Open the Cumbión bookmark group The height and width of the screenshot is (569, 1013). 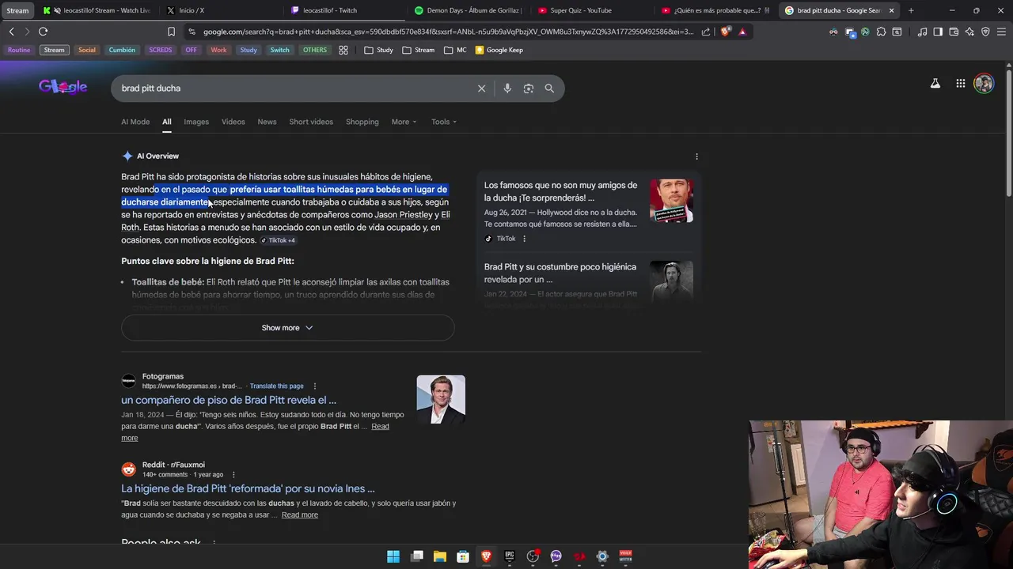(122, 50)
